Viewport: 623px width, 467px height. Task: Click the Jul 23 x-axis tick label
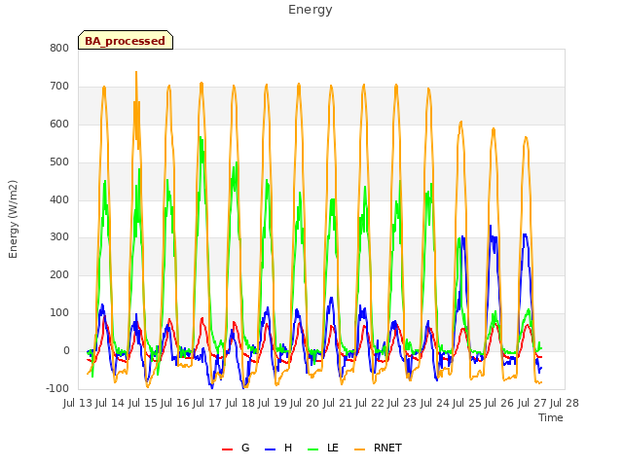[402, 403]
